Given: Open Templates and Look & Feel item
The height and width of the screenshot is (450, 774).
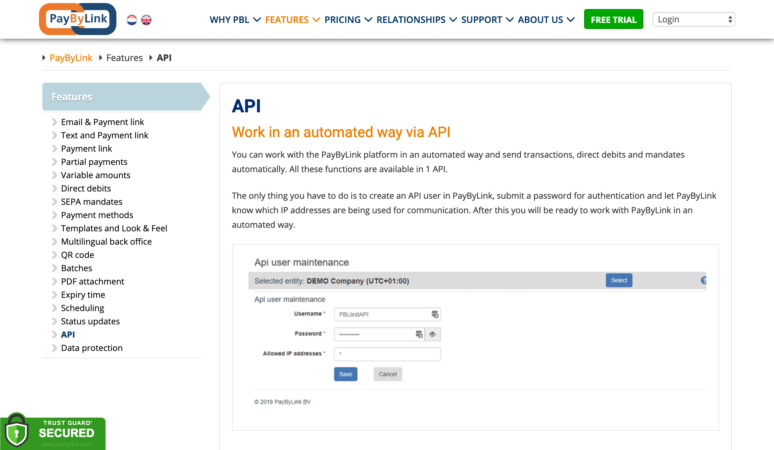Looking at the screenshot, I should [x=114, y=228].
